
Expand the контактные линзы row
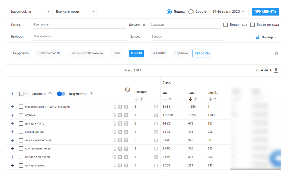click(12, 149)
